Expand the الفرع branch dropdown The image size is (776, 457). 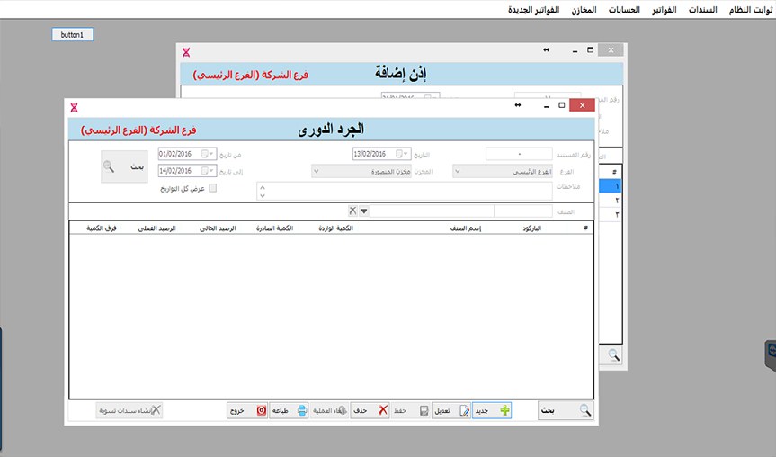coord(459,171)
